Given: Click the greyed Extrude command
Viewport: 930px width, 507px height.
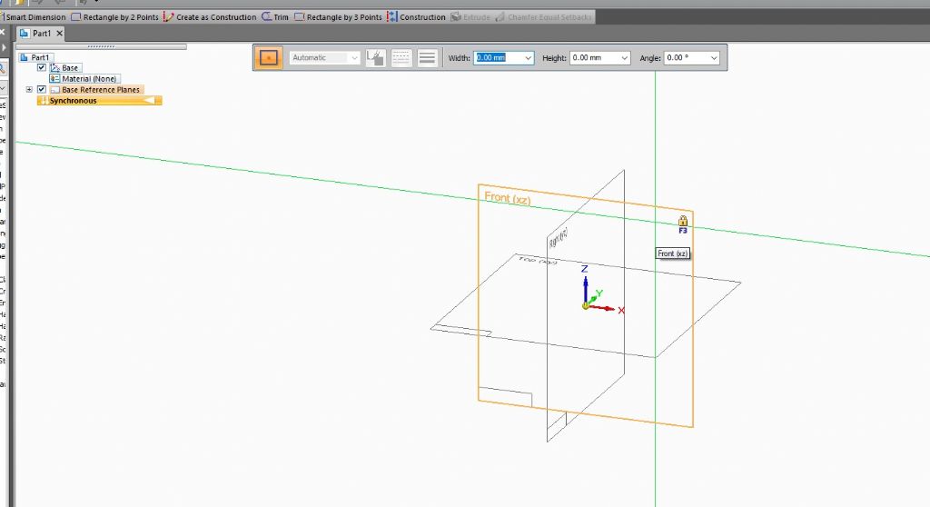Looking at the screenshot, I should 470,17.
